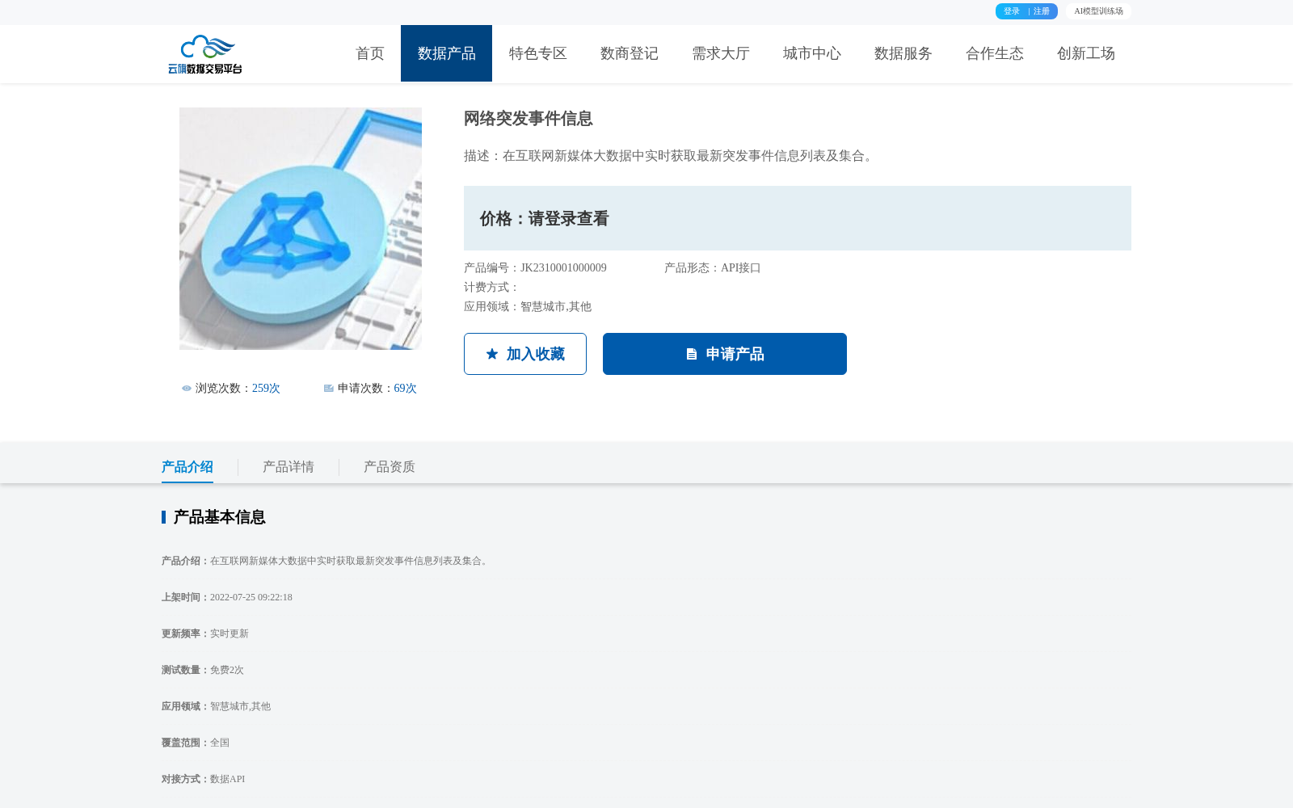Click the 免费2次 test quantity value
The width and height of the screenshot is (1293, 808).
tap(227, 670)
